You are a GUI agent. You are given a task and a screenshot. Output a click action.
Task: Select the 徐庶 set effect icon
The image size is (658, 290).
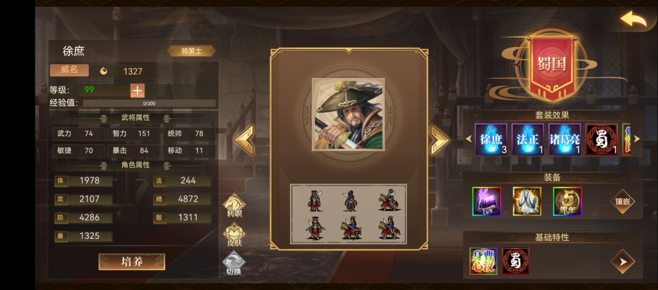click(x=491, y=140)
